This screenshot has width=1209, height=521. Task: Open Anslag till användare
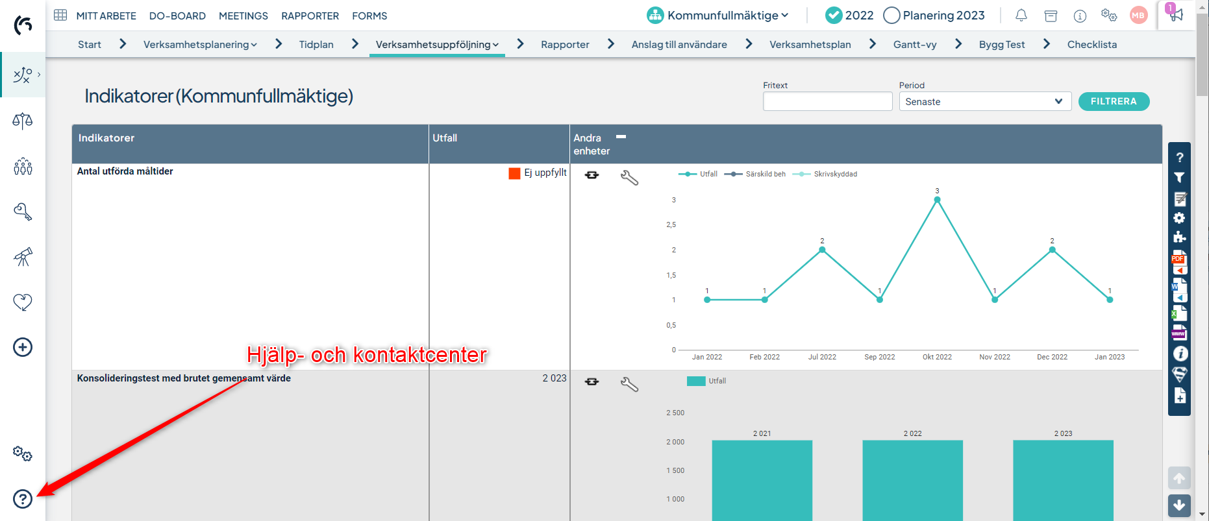pyautogui.click(x=679, y=44)
